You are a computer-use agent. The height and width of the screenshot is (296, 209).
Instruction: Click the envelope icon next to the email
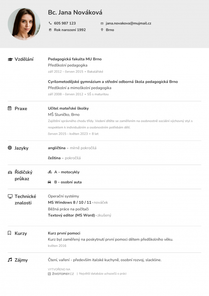click(x=102, y=23)
